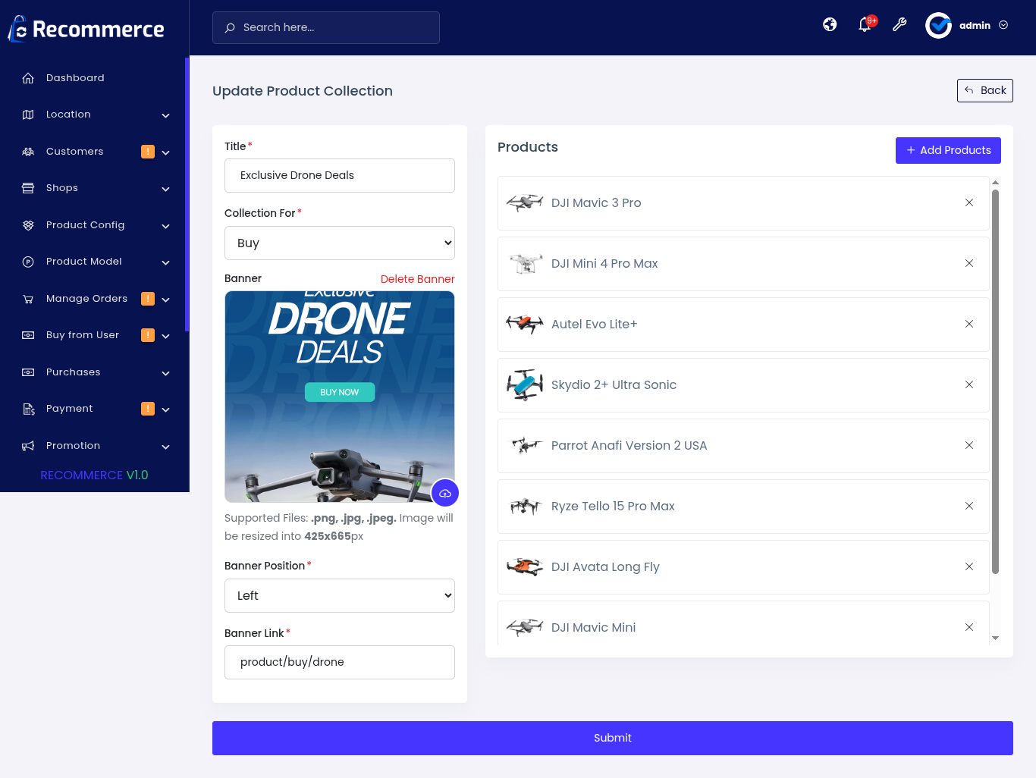Open the Shops menu item
This screenshot has height=778, width=1036.
coord(93,188)
